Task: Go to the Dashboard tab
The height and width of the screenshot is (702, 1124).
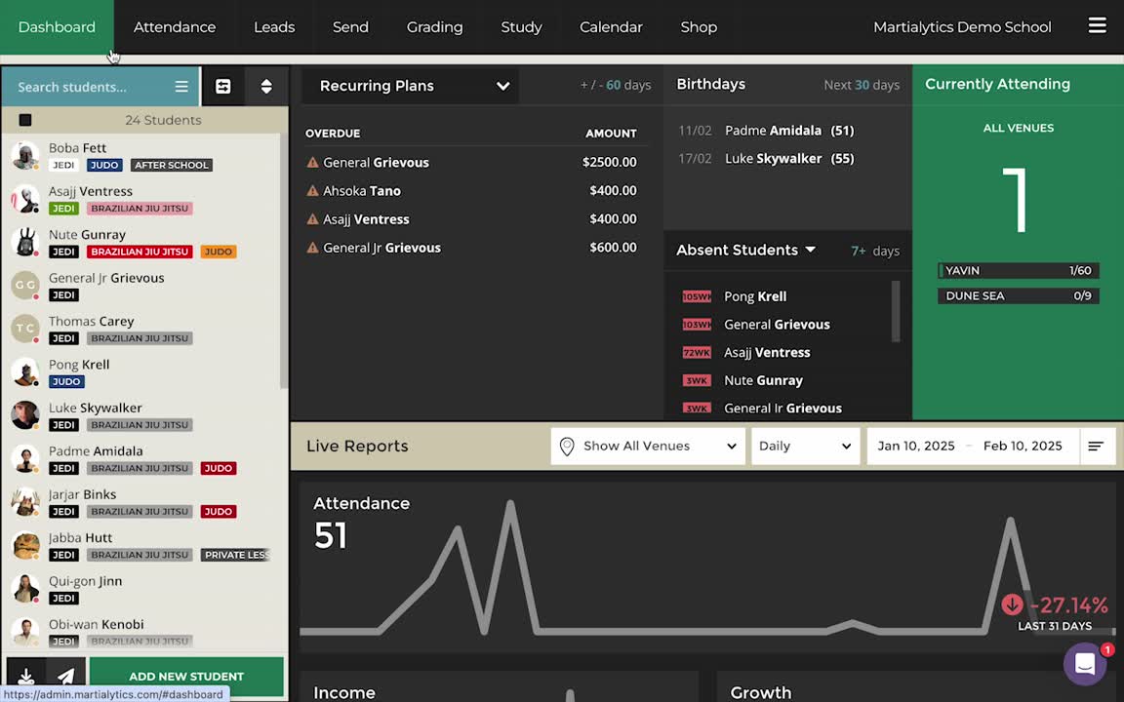Action: [57, 27]
